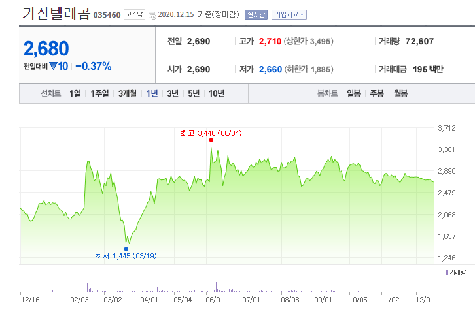Screen dimensions: 475x312
Task: Select the 3개월 line chart tab
Action: pos(127,93)
